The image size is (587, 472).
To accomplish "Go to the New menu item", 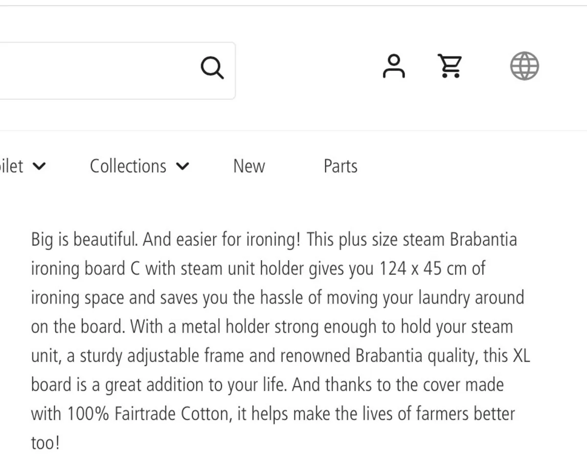I will coord(249,166).
